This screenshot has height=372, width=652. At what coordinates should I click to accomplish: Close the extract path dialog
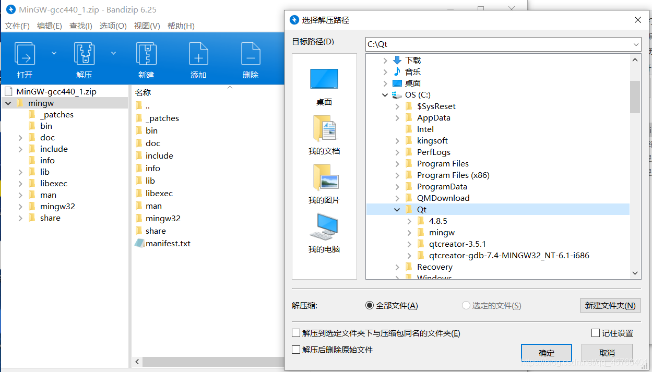pyautogui.click(x=638, y=20)
